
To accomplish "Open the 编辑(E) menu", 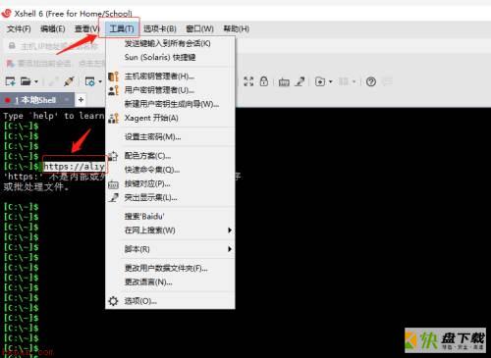I will coord(52,28).
